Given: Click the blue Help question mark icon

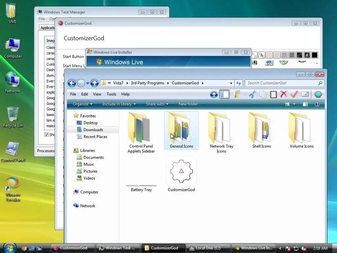Looking at the screenshot, I should (x=317, y=104).
